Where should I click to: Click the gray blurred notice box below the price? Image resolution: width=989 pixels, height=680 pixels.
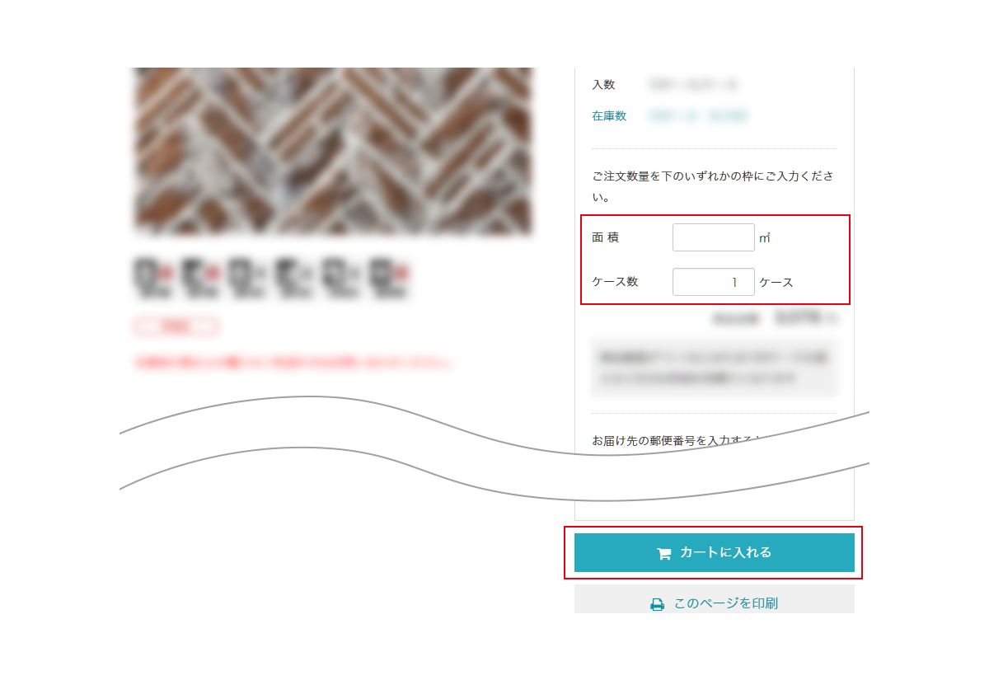pyautogui.click(x=714, y=368)
